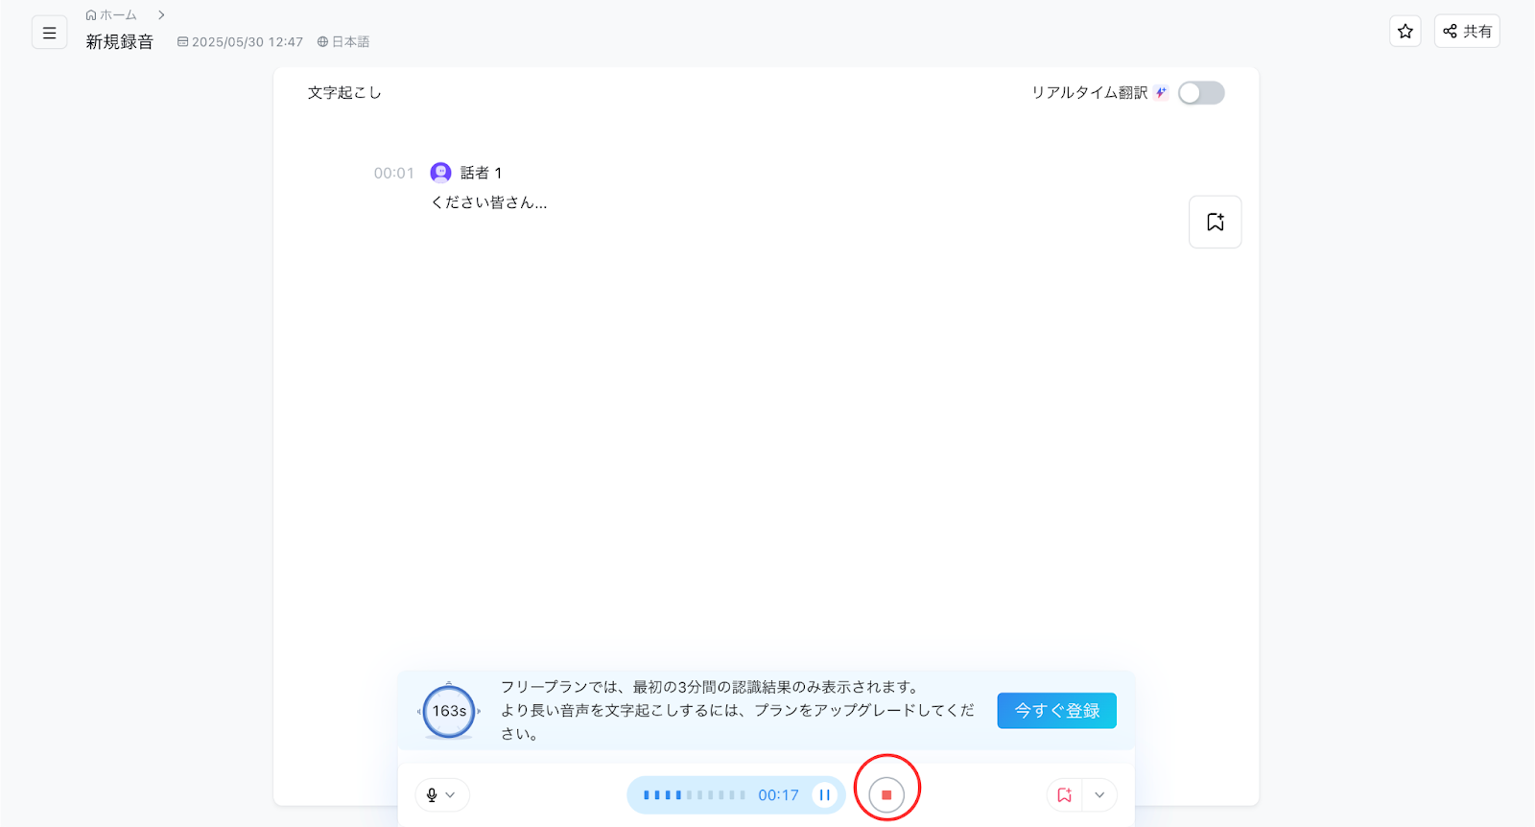The height and width of the screenshot is (827, 1535).
Task: Go to ホーム in the breadcrumb
Action: click(112, 15)
